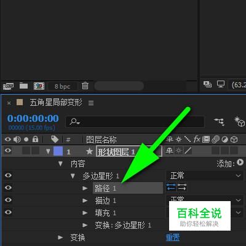Image resolution: width=246 pixels, height=246 pixels.
Task: Hide 填充 1 with its eye
Action: [x=8, y=212]
